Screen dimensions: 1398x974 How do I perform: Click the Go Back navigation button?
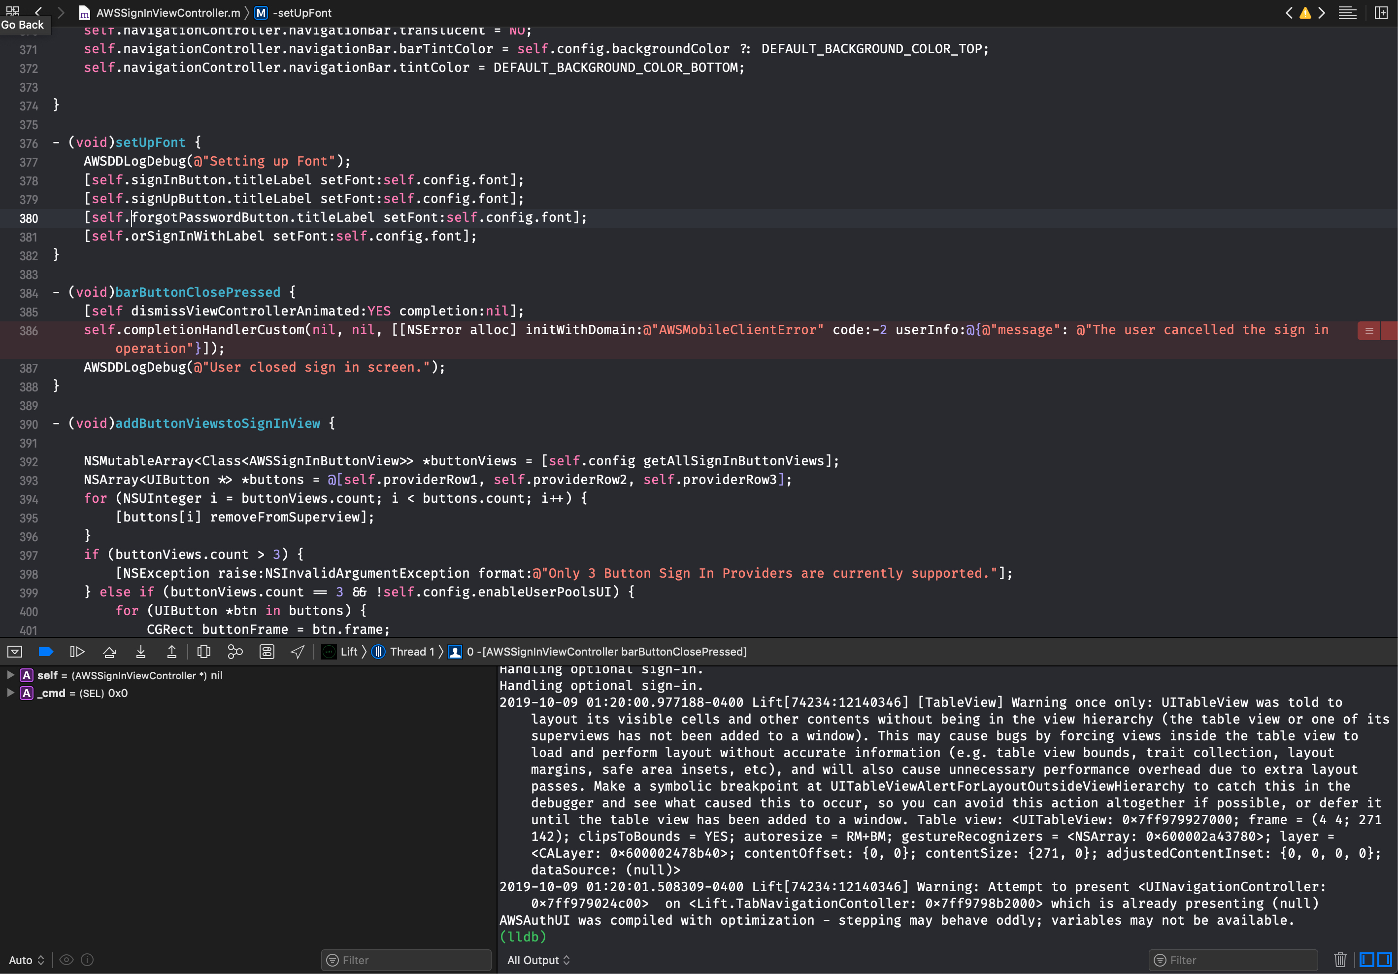(38, 12)
